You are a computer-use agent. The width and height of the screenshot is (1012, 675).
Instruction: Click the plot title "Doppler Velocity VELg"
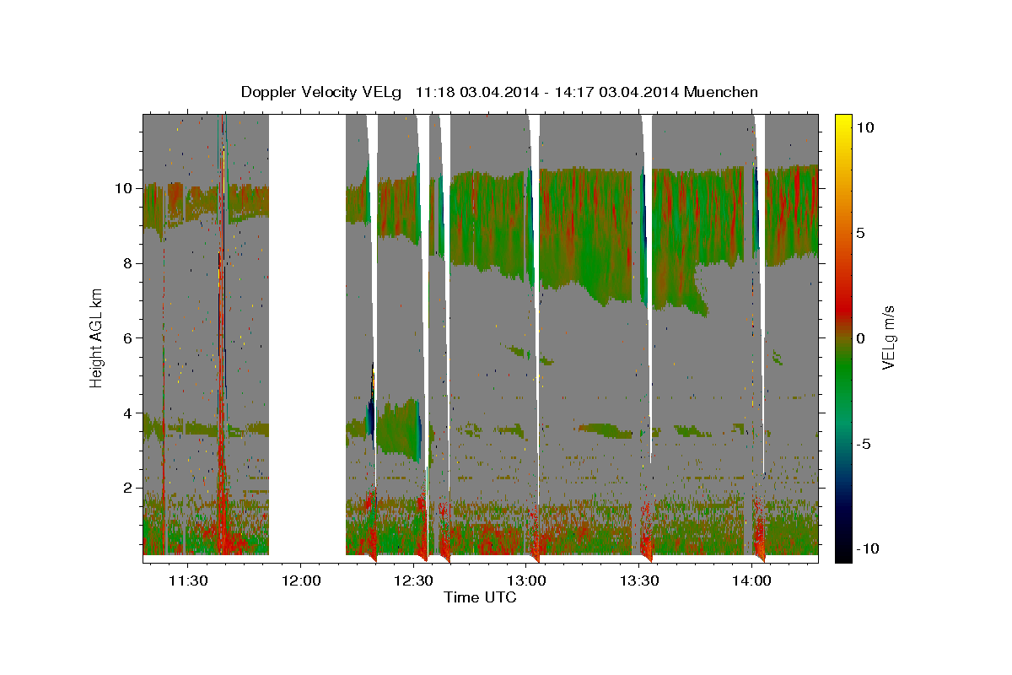pos(321,92)
